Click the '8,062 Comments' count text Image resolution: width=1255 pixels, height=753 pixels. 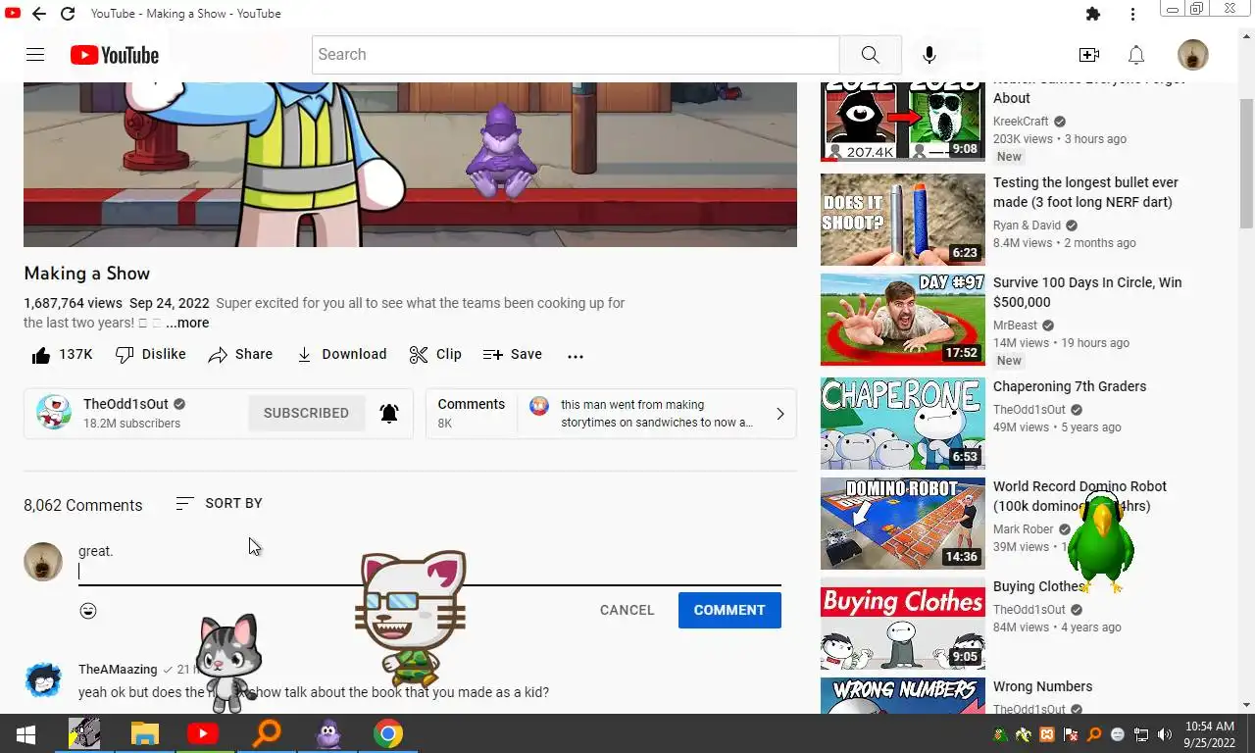point(83,505)
